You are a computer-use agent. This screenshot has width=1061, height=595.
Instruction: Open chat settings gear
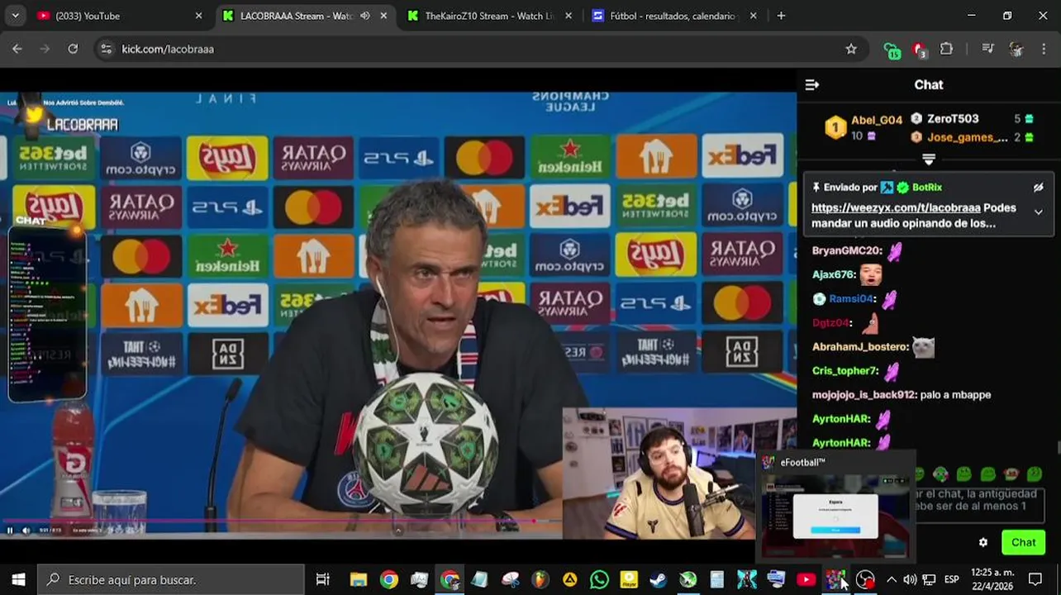click(x=983, y=543)
